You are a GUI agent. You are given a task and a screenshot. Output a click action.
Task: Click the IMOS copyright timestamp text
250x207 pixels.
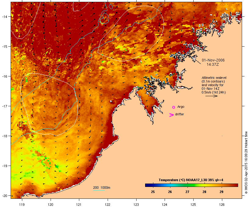[246, 163]
